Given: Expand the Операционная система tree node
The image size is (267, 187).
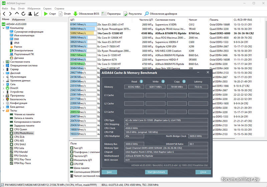Looking at the screenshot, I should point(3,66).
